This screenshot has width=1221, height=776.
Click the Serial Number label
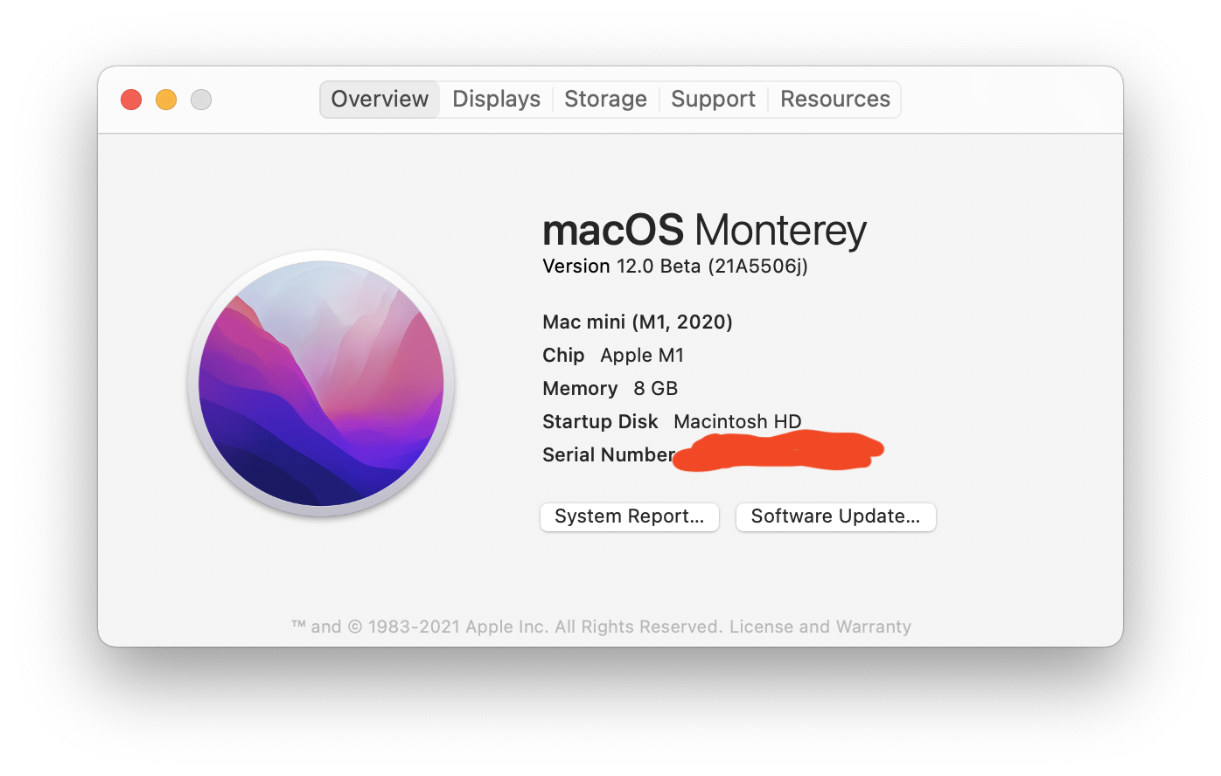pos(609,455)
